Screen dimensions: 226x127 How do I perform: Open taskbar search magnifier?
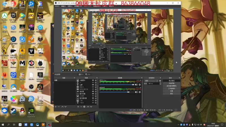click(8, 124)
